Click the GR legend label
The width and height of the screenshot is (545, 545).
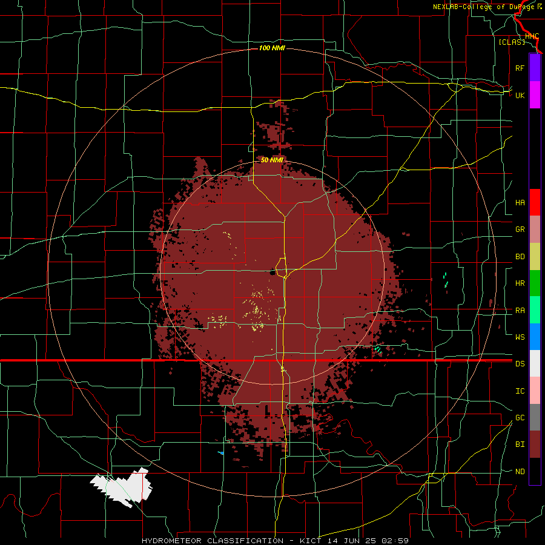pos(520,230)
